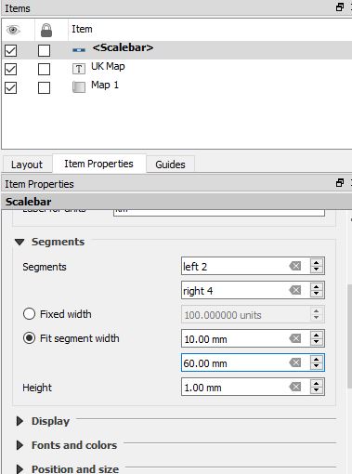
Task: Switch to the Layout tab
Action: point(27,165)
